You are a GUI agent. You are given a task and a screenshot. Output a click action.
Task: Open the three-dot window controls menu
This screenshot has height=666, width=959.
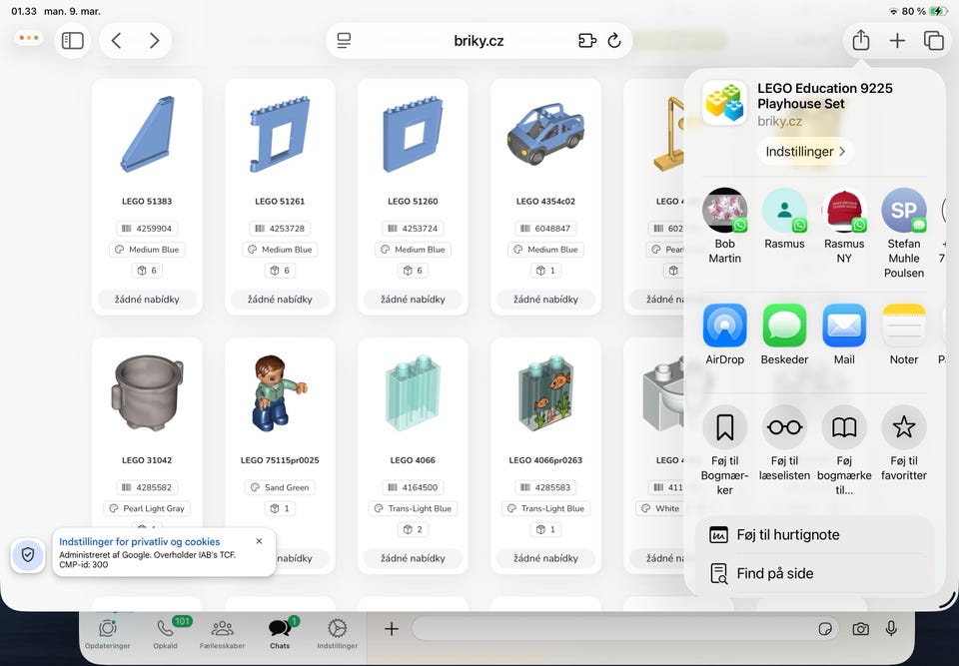(x=29, y=38)
